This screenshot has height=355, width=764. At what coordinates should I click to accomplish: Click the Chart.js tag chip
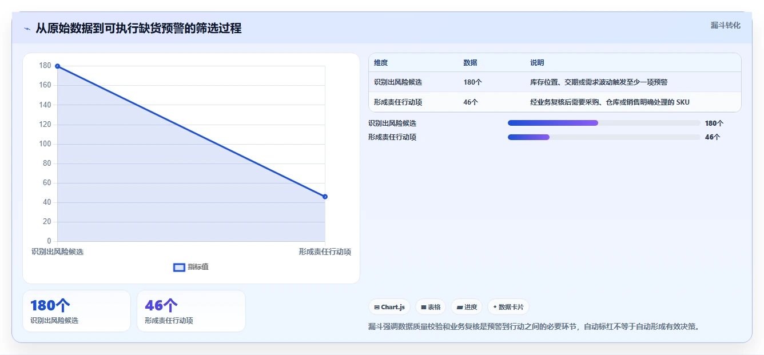click(x=389, y=307)
